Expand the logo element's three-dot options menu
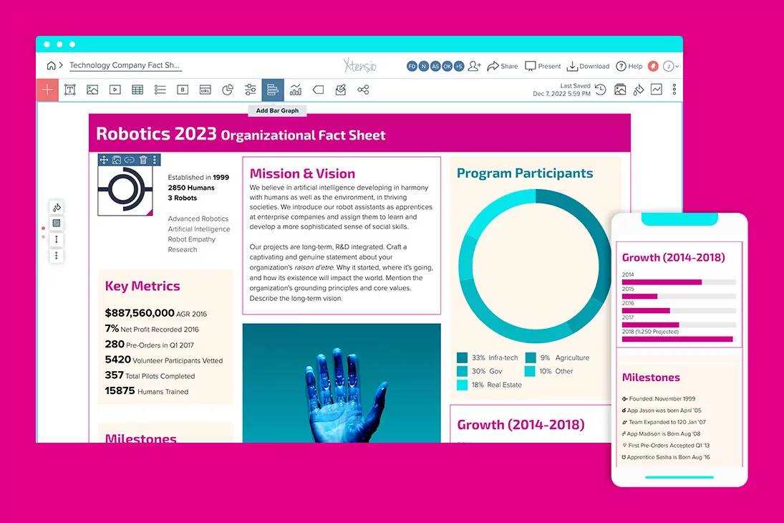Viewport: 784px width, 523px height. click(x=155, y=159)
